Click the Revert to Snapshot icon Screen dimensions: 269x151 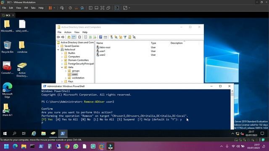(x=76, y=8)
